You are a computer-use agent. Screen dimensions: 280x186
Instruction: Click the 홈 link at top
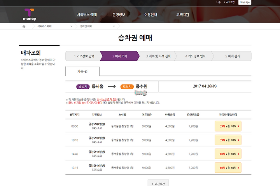[x=219, y=2]
